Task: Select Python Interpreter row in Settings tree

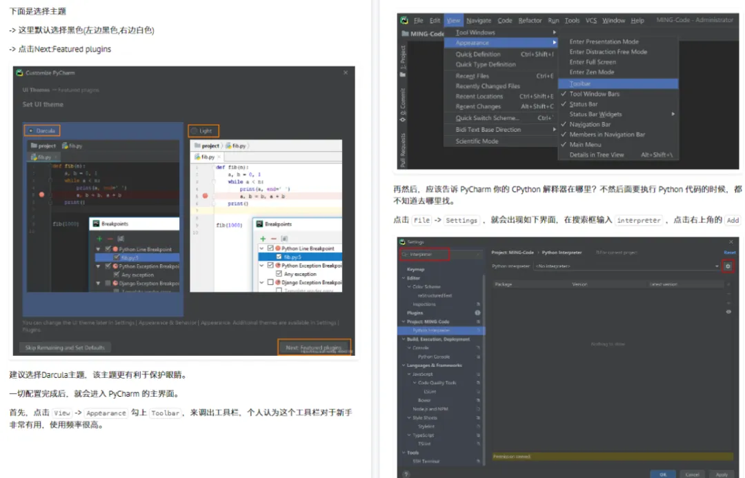Action: (441, 330)
